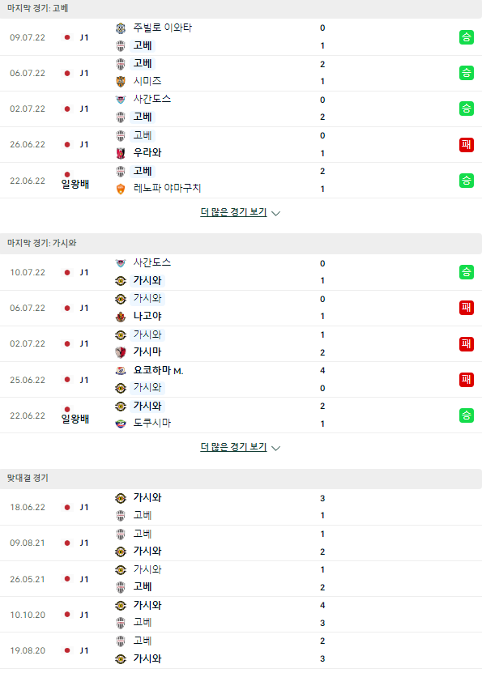The width and height of the screenshot is (482, 673).
Task: Click the 가시마 team crest icon
Action: click(x=121, y=352)
